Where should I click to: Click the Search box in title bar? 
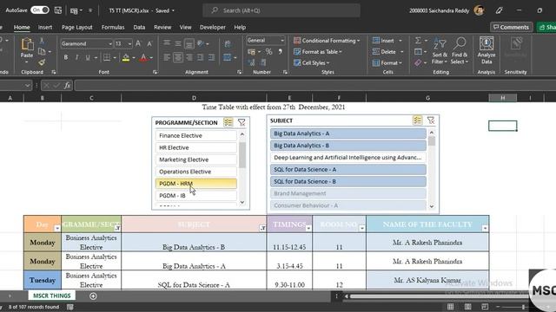[281, 10]
